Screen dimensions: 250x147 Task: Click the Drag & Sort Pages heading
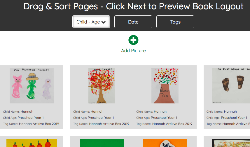point(133,6)
